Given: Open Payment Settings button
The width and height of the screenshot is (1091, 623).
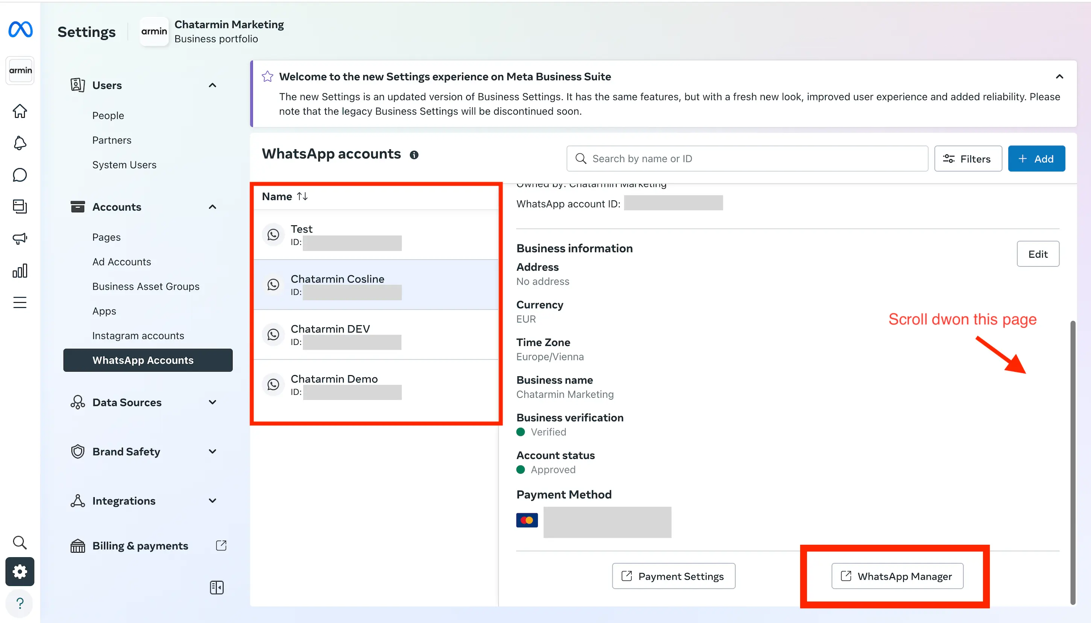Looking at the screenshot, I should point(673,576).
